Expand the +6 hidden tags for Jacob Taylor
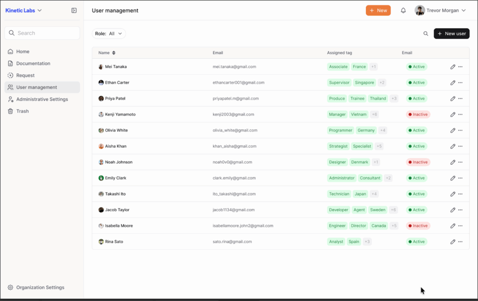 pyautogui.click(x=394, y=210)
